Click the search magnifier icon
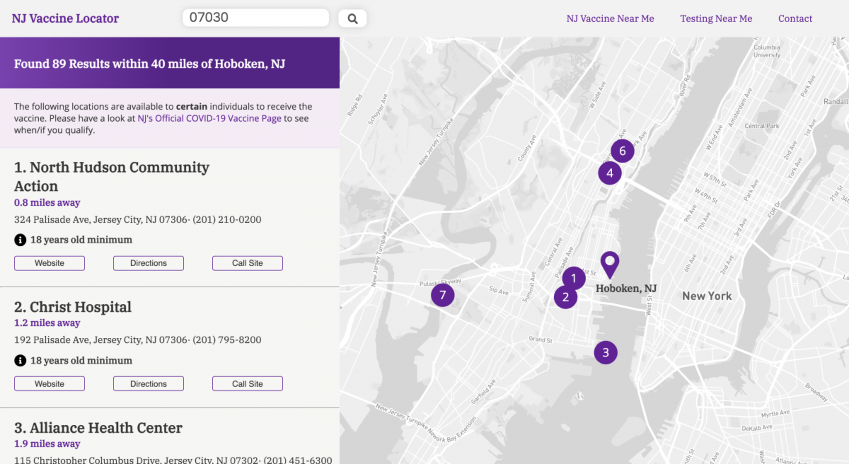 point(351,18)
